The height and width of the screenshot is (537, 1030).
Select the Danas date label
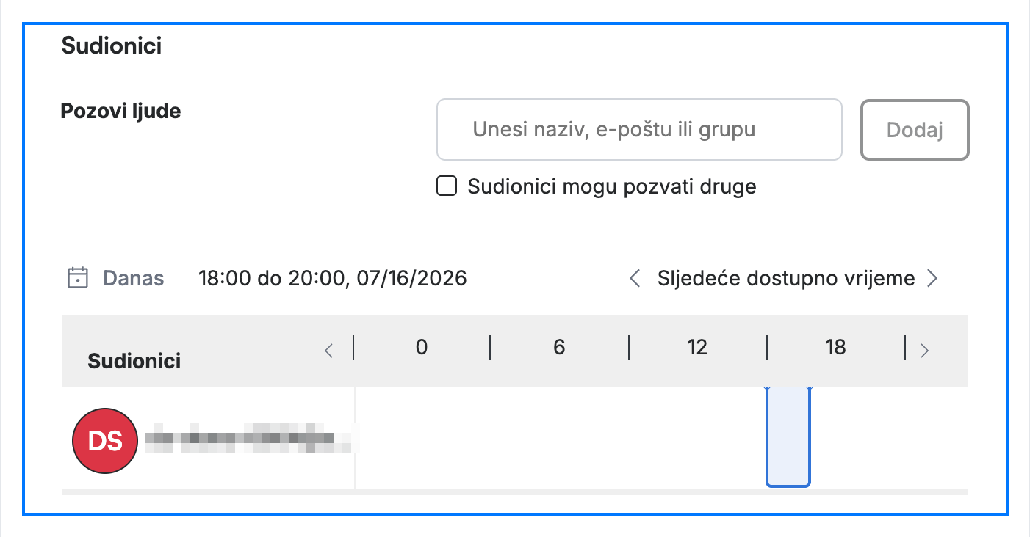point(134,279)
